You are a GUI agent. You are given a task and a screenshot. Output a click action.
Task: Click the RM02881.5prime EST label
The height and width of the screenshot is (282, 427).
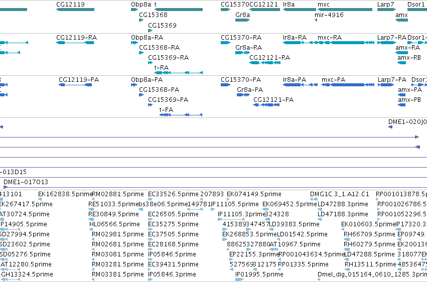coord(117,194)
